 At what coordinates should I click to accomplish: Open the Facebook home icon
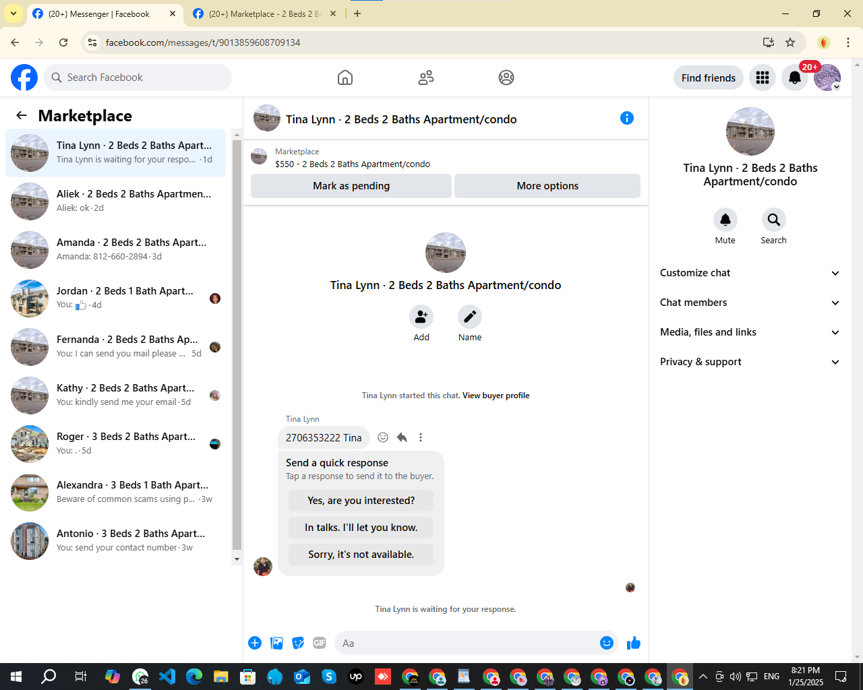(345, 77)
